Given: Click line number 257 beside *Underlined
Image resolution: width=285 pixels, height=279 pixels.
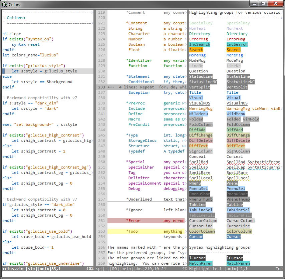Looking at the screenshot, I should (x=102, y=199).
